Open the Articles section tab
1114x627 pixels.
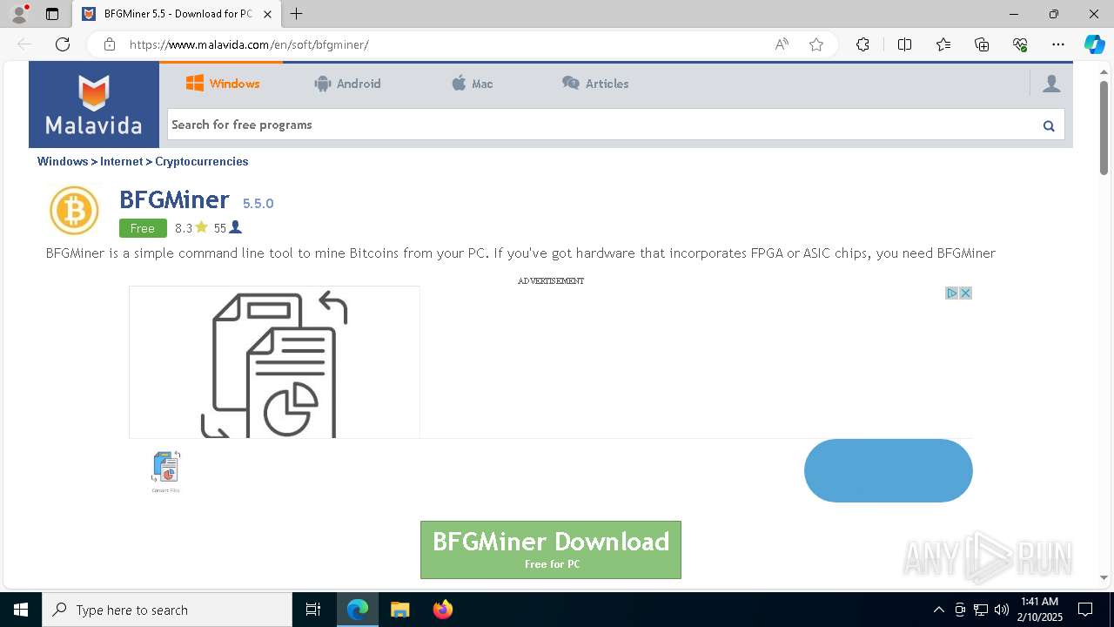coord(595,84)
